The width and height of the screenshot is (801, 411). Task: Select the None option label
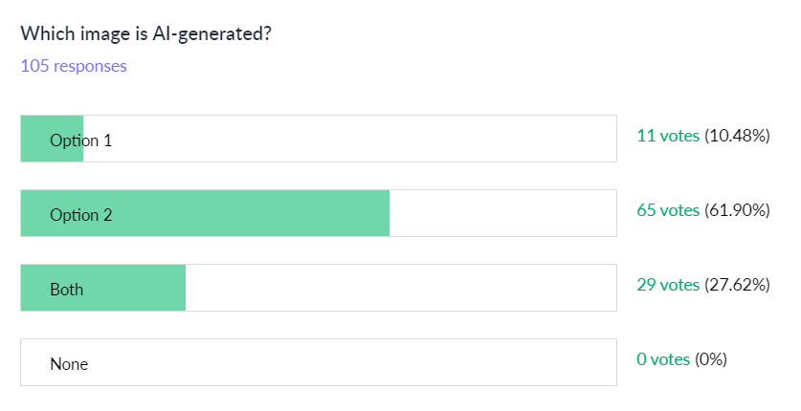coord(69,363)
